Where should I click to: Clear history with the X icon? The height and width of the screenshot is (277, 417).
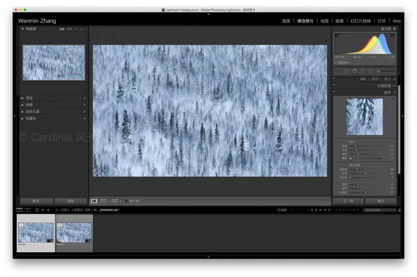tap(84, 112)
